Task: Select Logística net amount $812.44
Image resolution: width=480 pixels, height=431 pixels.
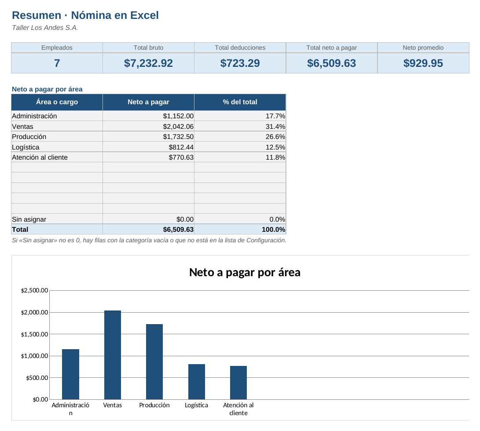Action: 148,147
